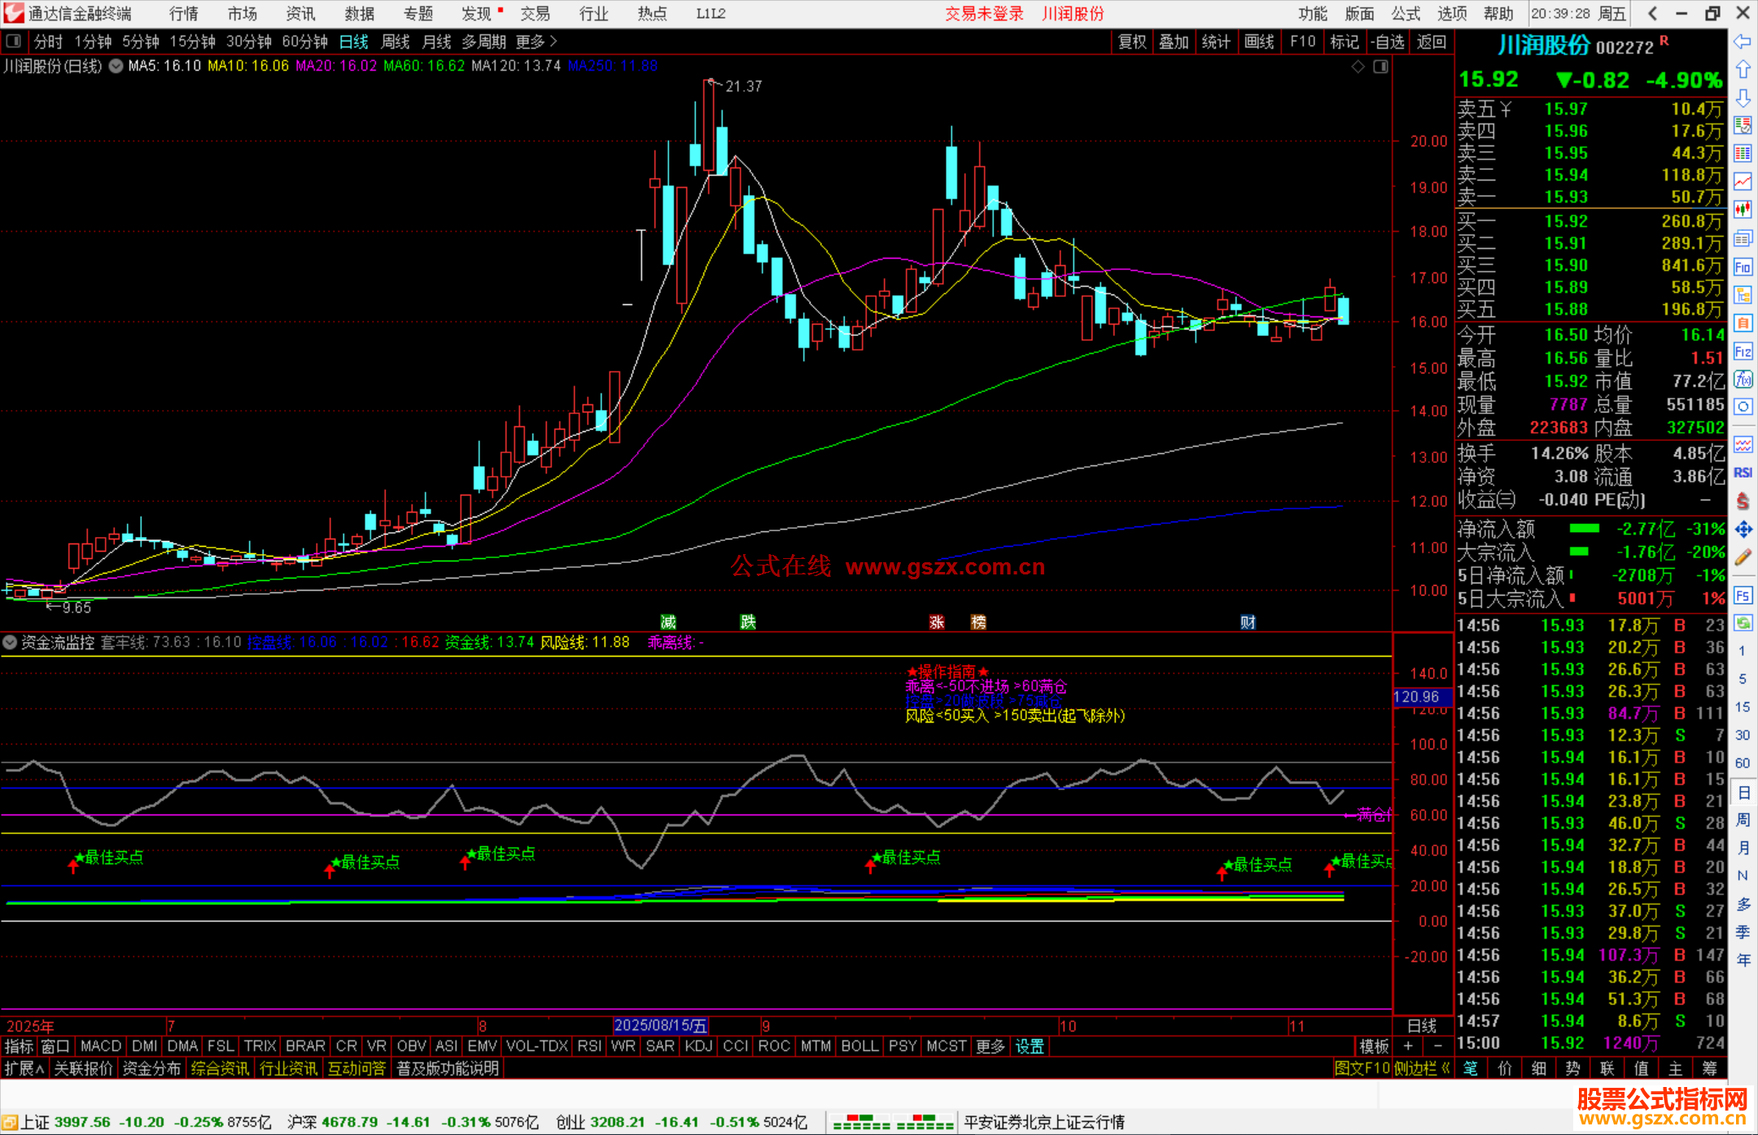This screenshot has width=1758, height=1135.
Task: Click the f(x) formula sidebar icon
Action: [x=1743, y=379]
